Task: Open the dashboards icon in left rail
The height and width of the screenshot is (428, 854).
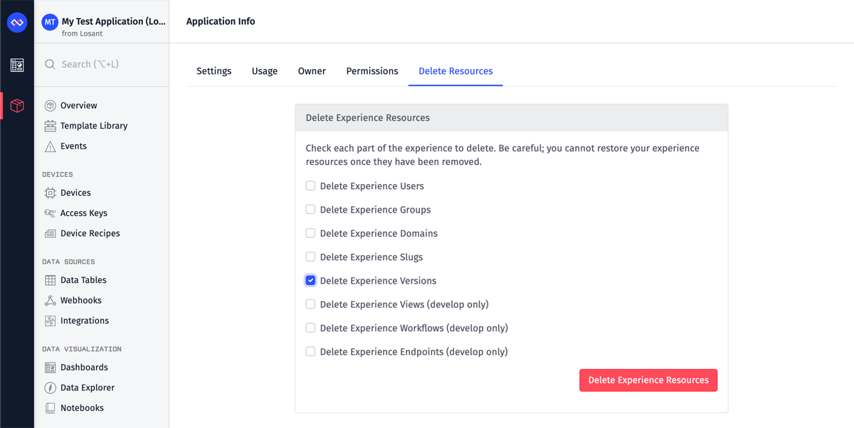Action: 17,65
